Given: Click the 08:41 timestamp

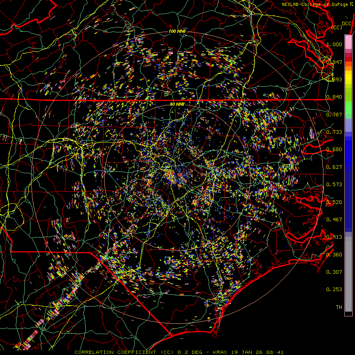Looking at the screenshot, I should 276,352.
